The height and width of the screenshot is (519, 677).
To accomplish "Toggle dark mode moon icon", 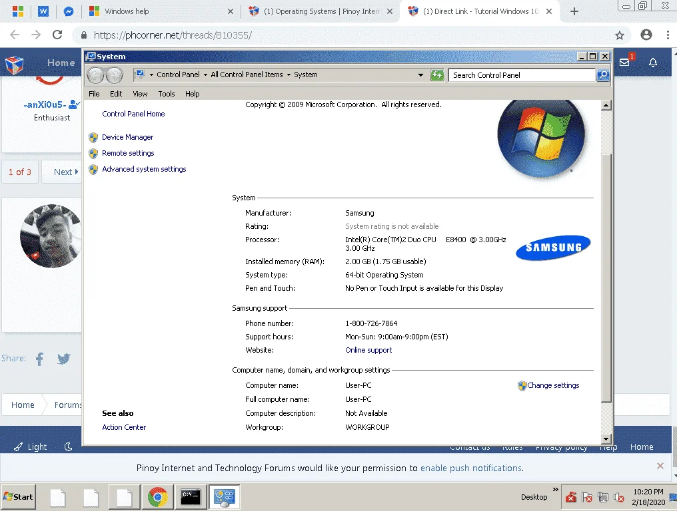I will 68,447.
